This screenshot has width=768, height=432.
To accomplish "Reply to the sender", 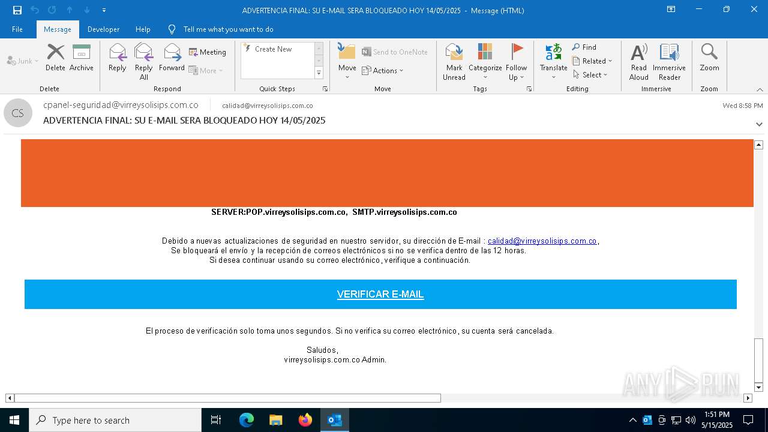I will pos(118,58).
